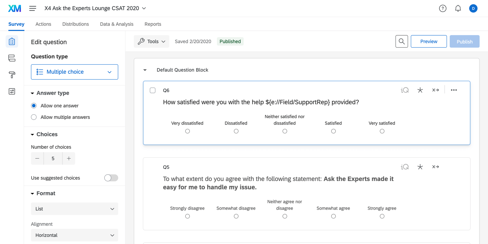Check the Q6 question checkbox
Image resolution: width=488 pixels, height=244 pixels.
click(x=153, y=90)
